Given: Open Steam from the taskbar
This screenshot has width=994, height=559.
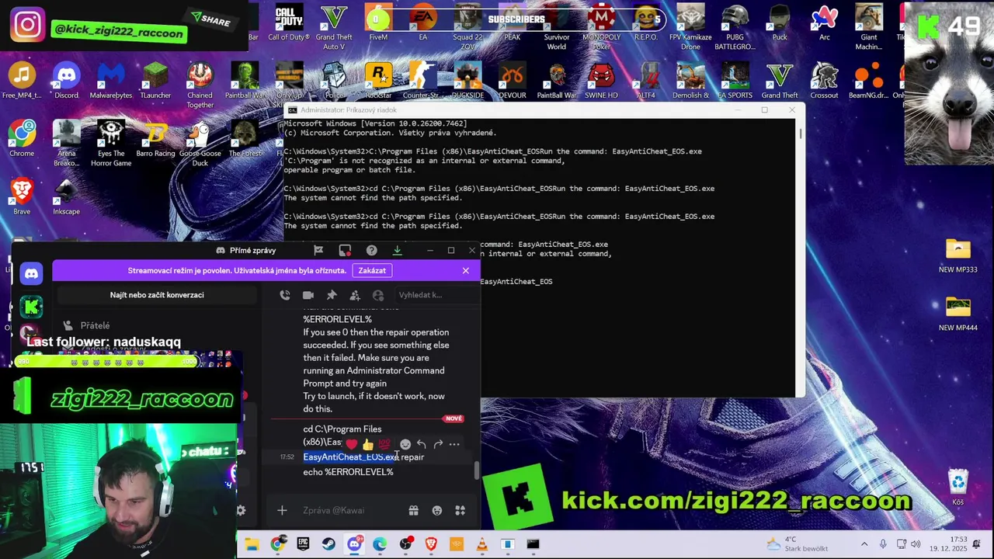Looking at the screenshot, I should (x=328, y=544).
